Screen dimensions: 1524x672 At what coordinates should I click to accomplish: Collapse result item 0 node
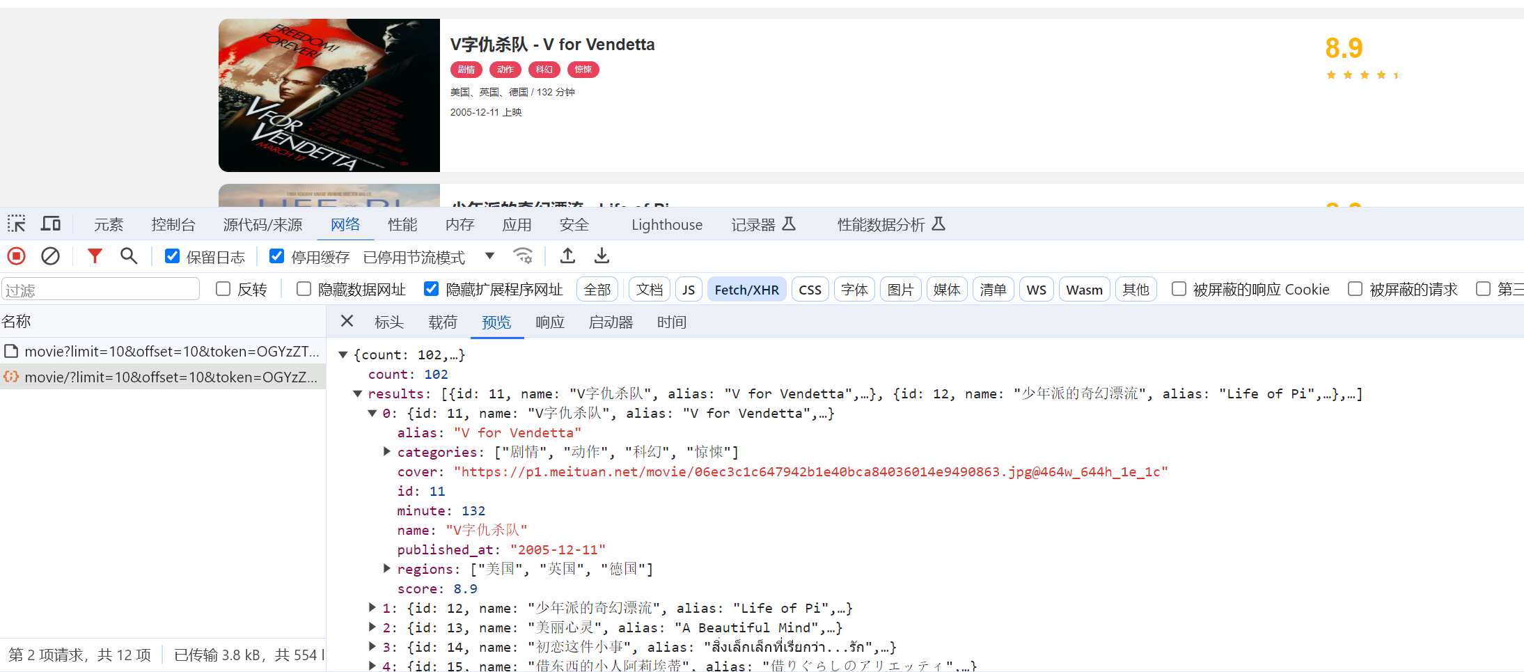pyautogui.click(x=372, y=413)
